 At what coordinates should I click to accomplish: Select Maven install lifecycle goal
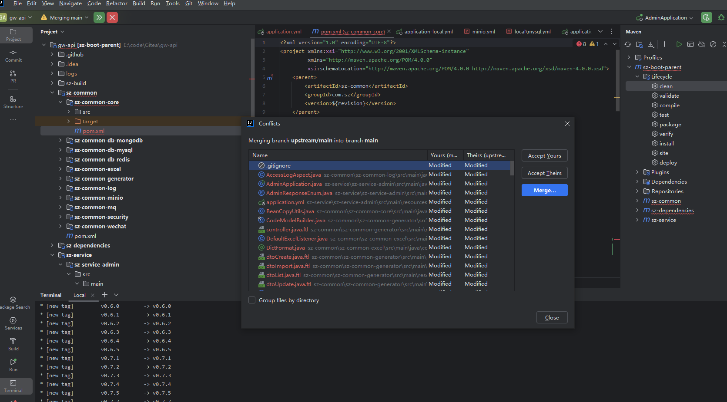coord(676,143)
